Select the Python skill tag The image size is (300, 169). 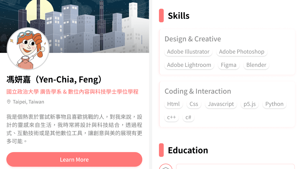coord(274,104)
